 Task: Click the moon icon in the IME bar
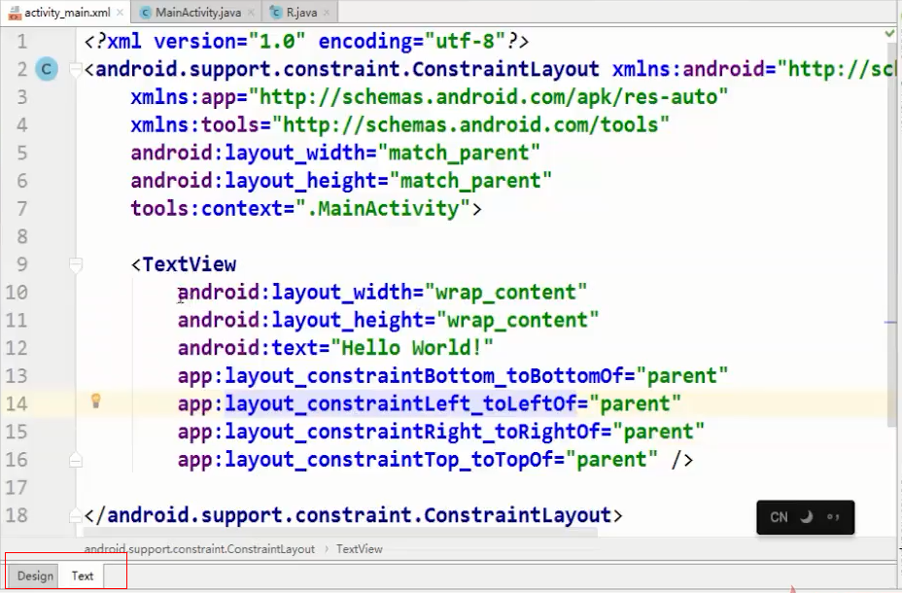point(807,516)
